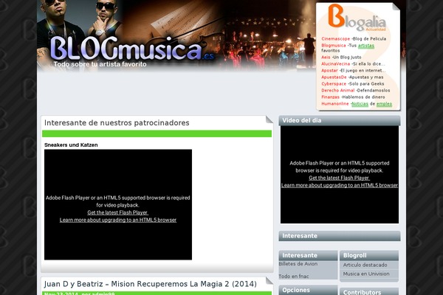Click the 'Contributors' widget header
This screenshot has height=295, width=443.
pyautogui.click(x=369, y=292)
